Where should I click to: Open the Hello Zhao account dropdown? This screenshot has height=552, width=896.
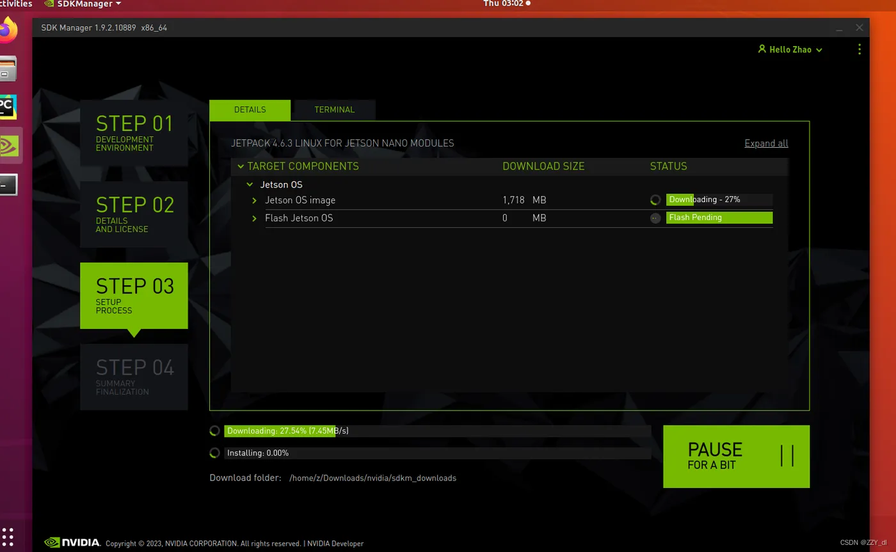(x=790, y=49)
